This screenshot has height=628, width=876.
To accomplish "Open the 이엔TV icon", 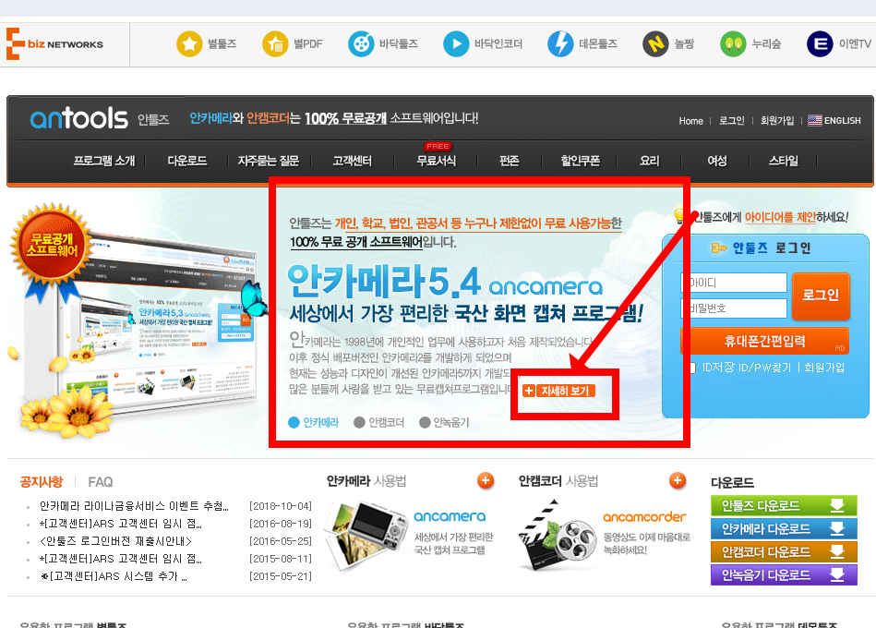I will [x=820, y=42].
